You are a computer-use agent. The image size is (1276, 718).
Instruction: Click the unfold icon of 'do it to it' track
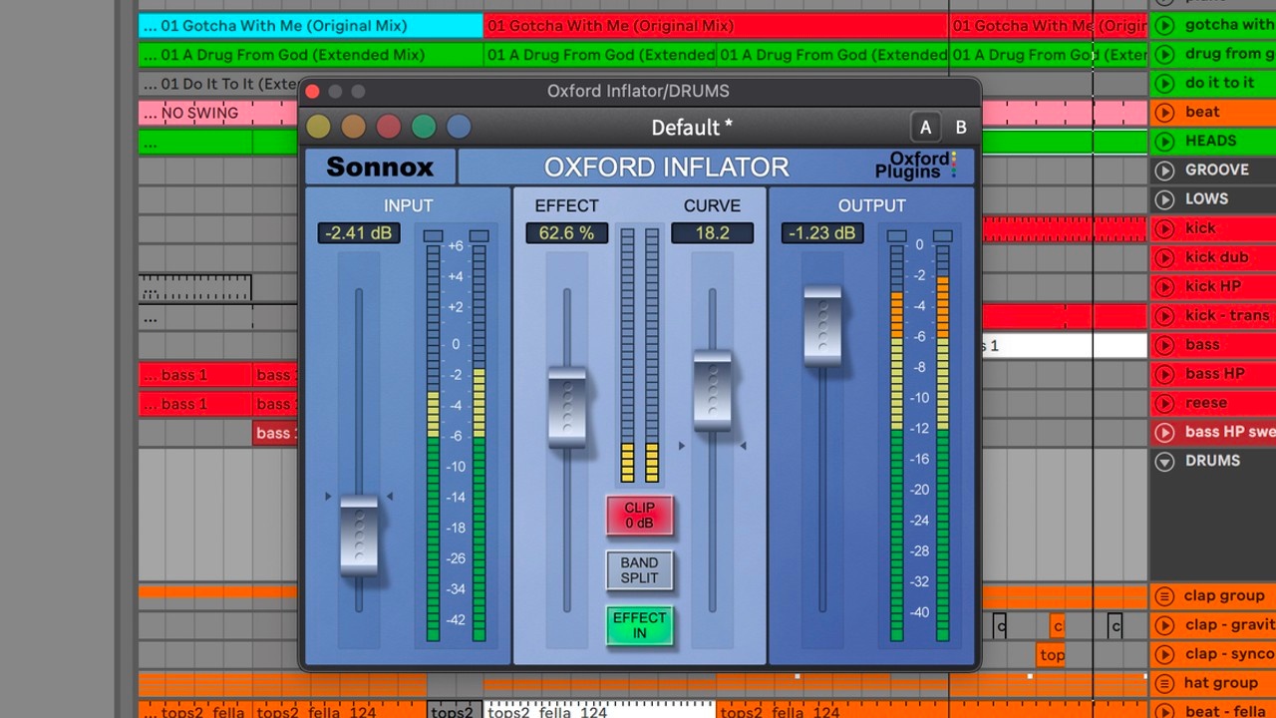click(1164, 83)
